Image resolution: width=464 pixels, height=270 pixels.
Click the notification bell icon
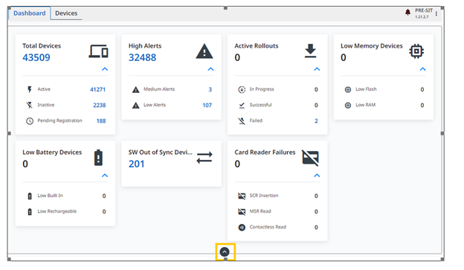point(407,12)
